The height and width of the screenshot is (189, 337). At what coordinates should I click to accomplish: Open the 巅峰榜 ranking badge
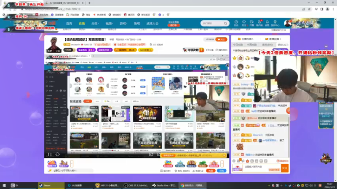125,50
